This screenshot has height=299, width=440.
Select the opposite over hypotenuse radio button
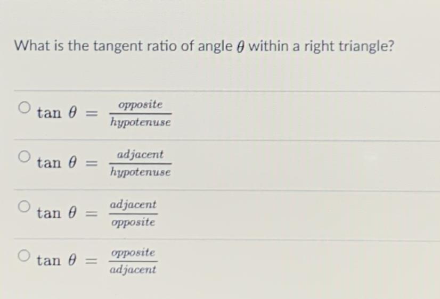click(x=25, y=108)
